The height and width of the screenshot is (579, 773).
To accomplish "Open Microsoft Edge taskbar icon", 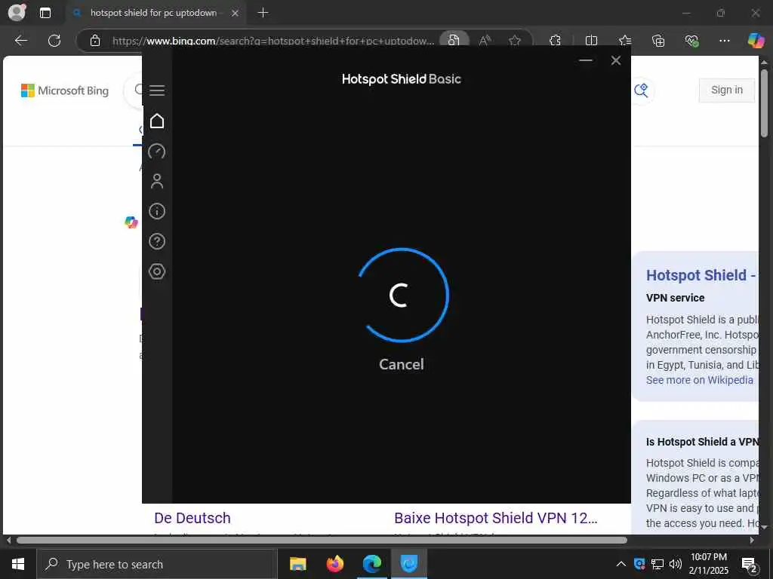I will (371, 564).
